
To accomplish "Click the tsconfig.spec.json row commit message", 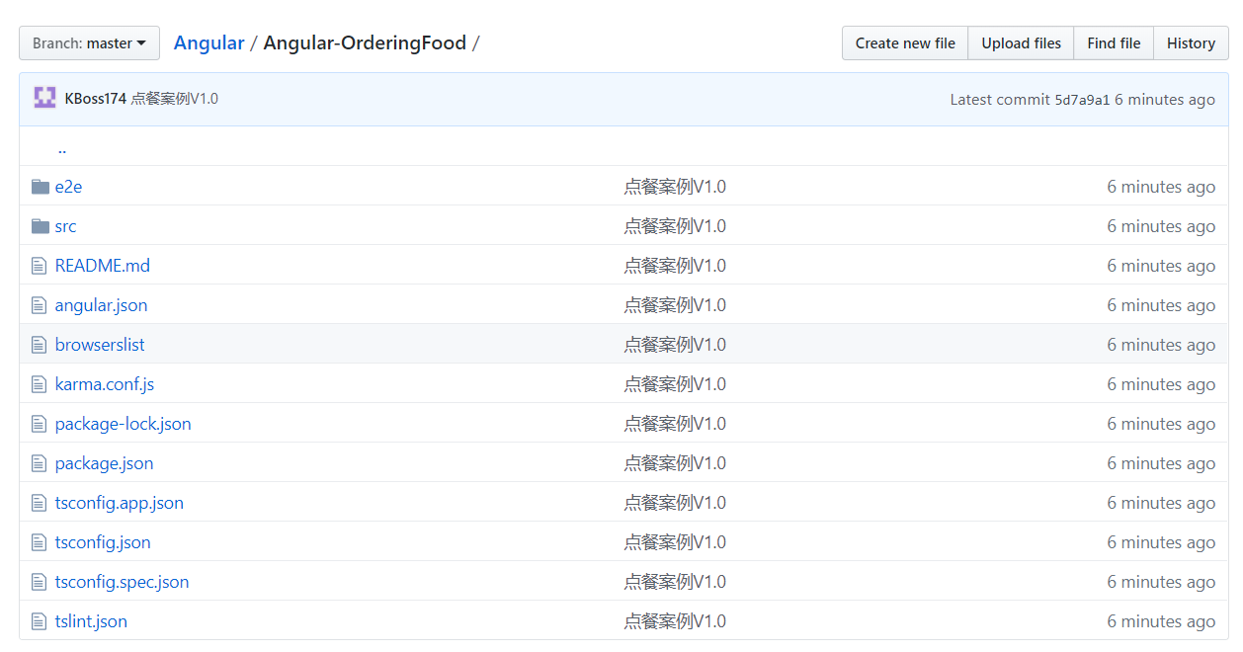I will (675, 582).
